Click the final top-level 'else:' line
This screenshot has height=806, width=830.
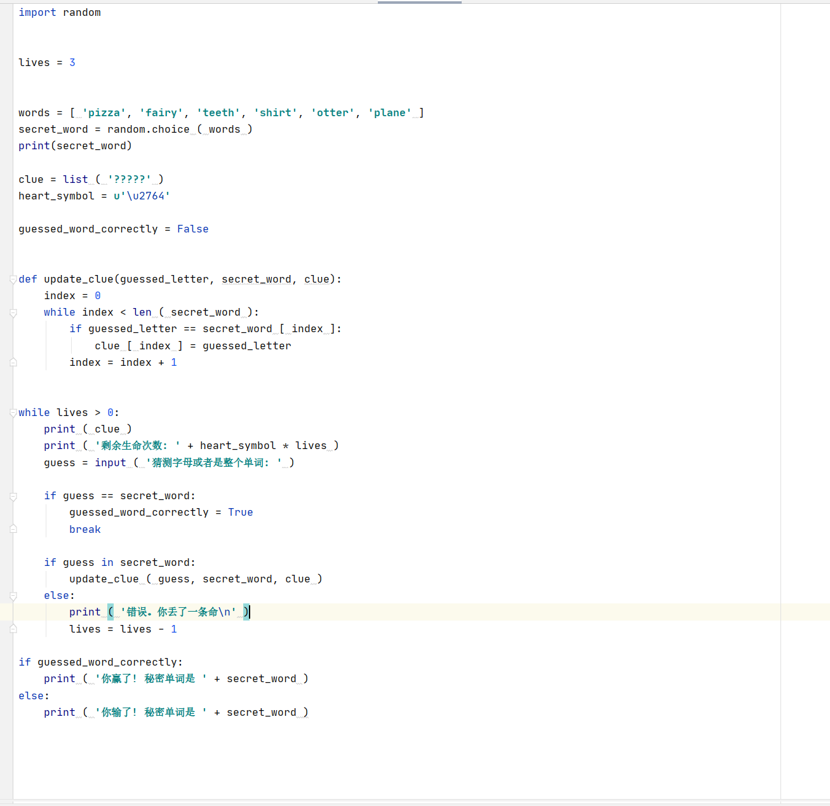point(34,695)
